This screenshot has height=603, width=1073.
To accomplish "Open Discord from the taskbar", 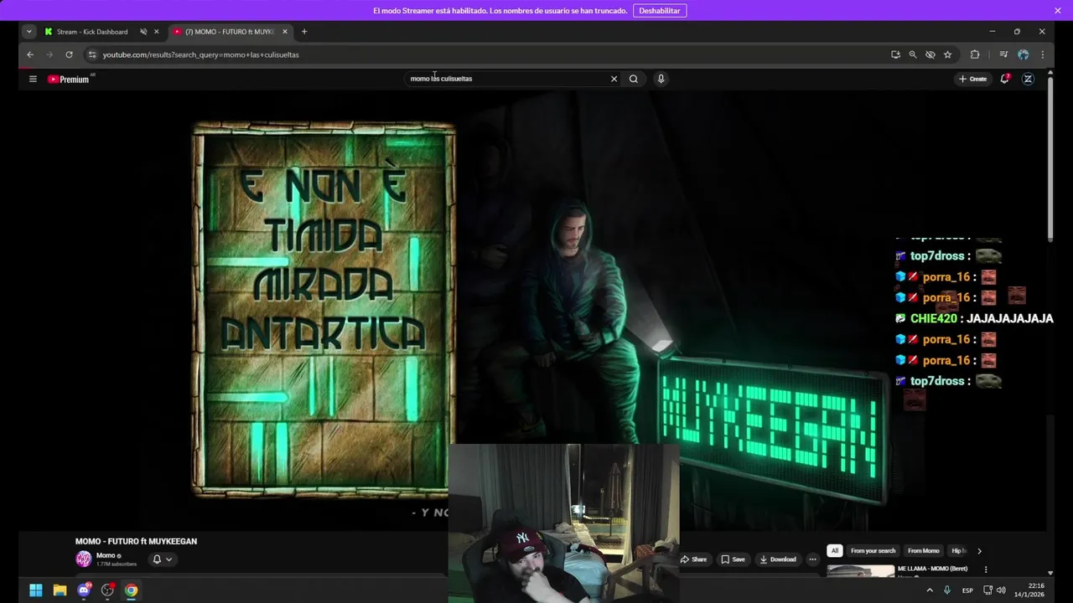I will click(x=84, y=590).
